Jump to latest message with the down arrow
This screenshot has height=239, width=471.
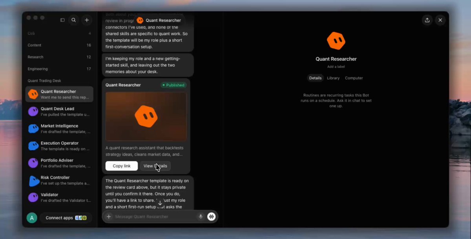(x=160, y=203)
